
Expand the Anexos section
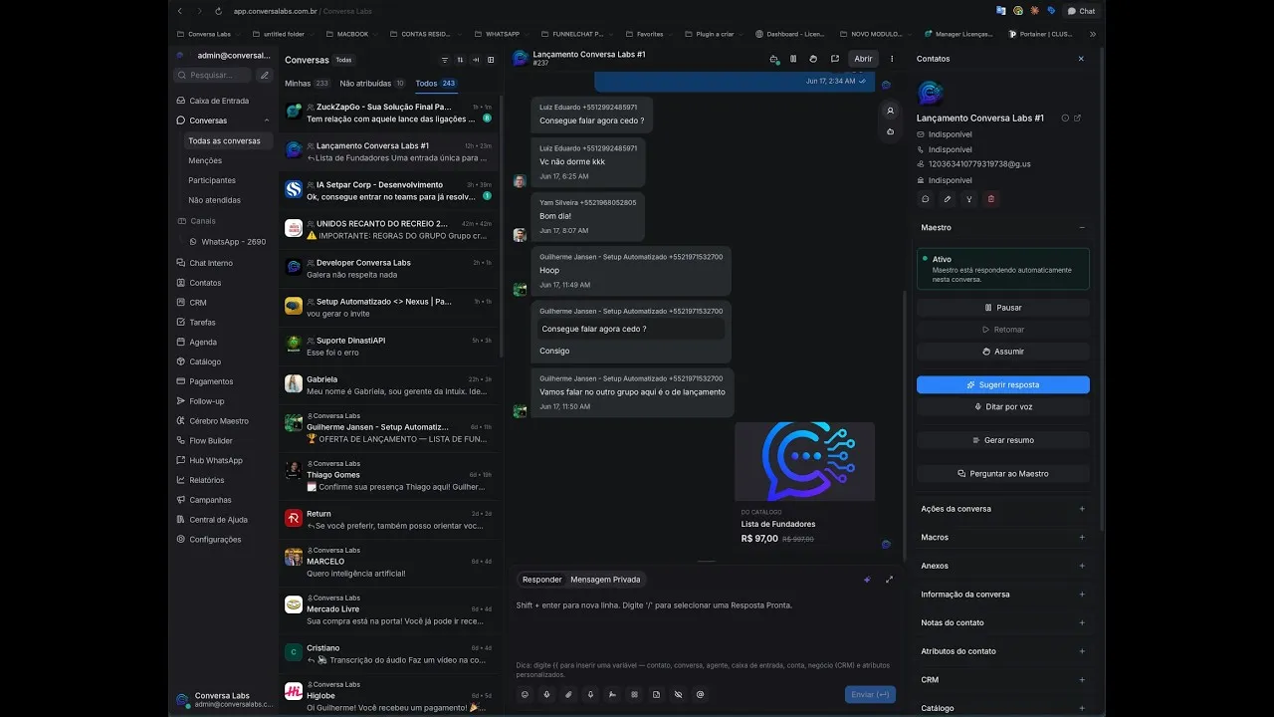[1082, 566]
